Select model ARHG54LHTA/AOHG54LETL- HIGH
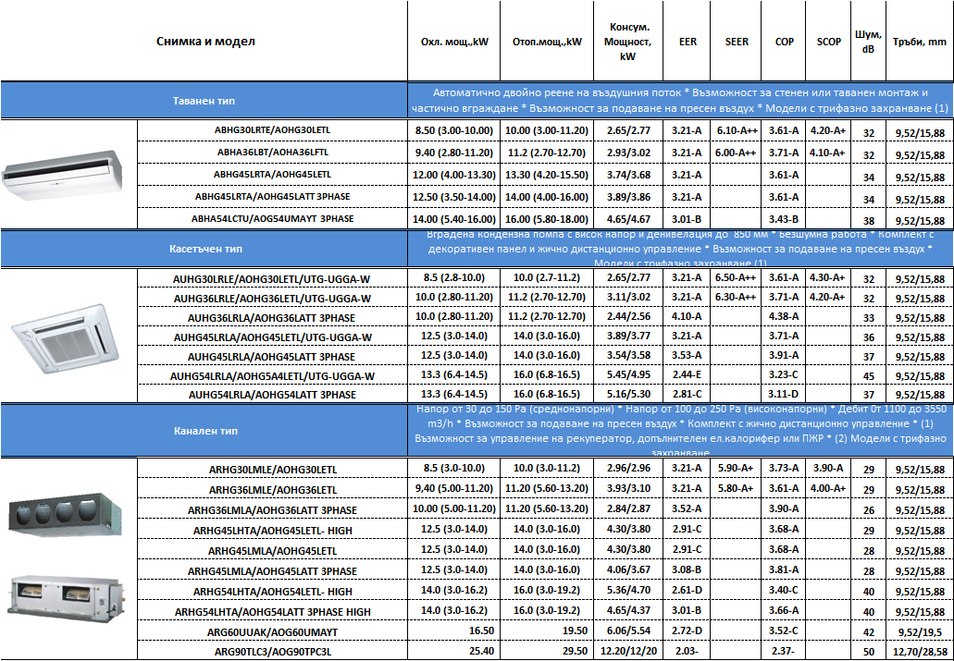954x661 pixels. (273, 591)
